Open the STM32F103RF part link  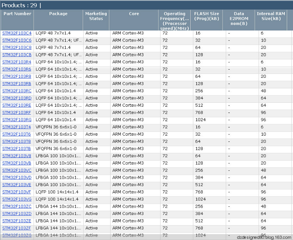[x=16, y=113]
